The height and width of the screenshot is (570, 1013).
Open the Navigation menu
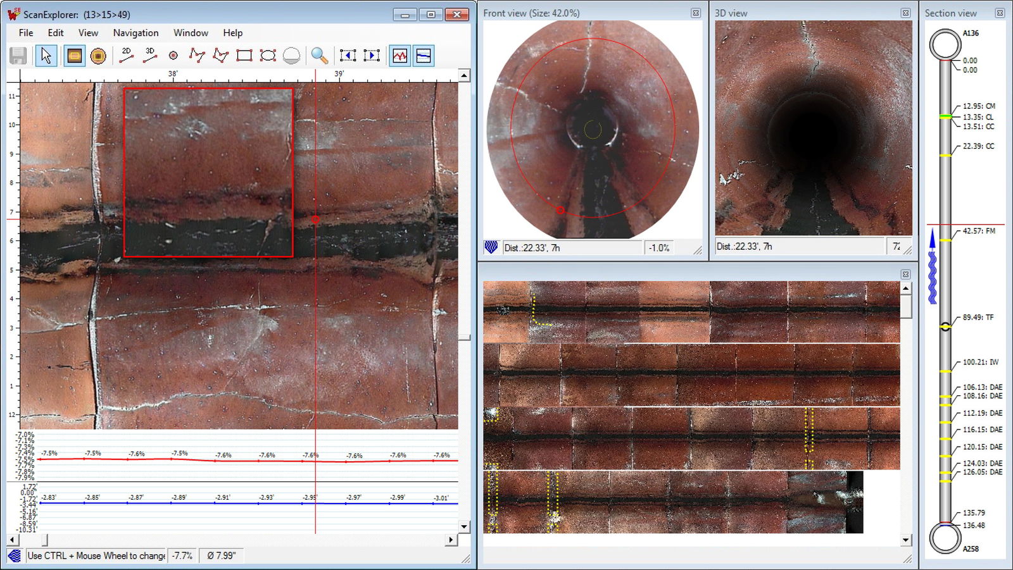(x=135, y=33)
